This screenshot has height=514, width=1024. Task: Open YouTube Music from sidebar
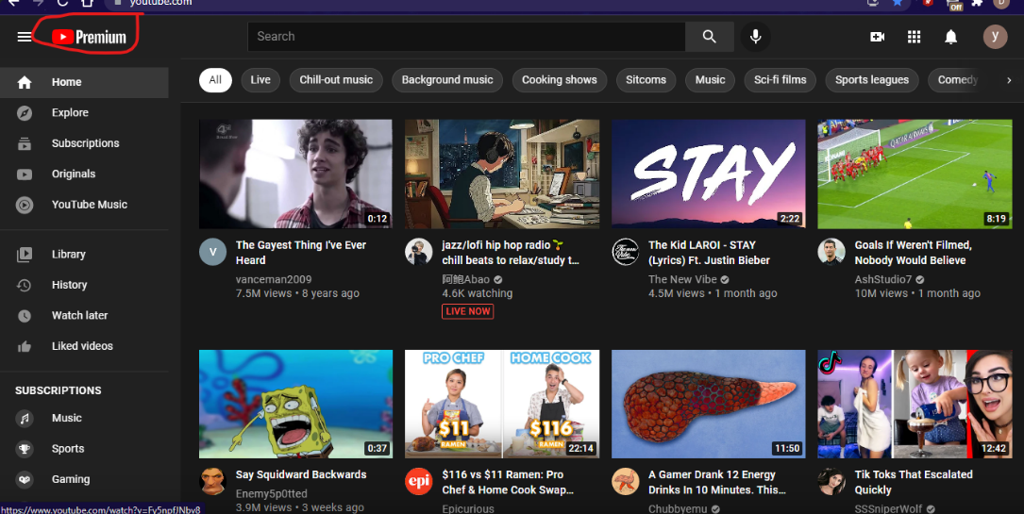coord(84,205)
